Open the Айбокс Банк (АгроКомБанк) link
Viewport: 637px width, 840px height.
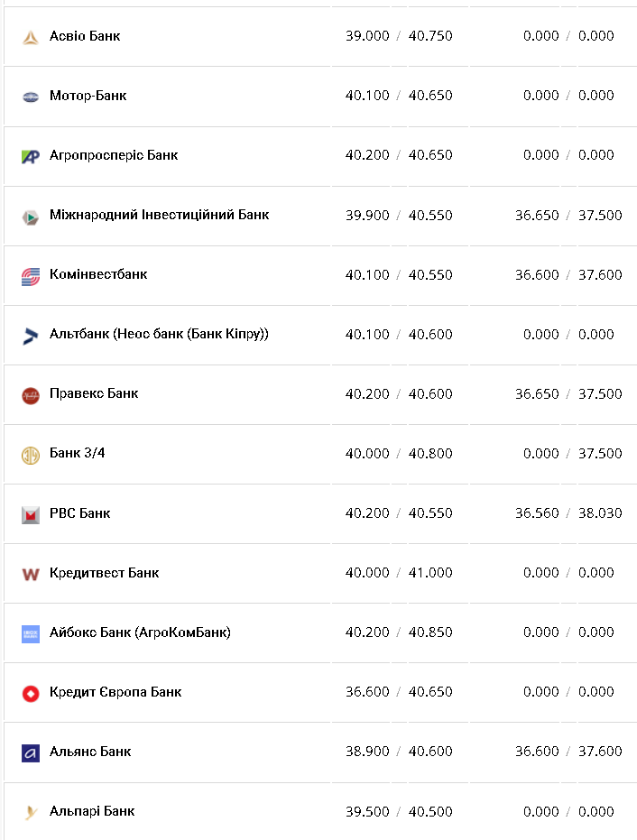tap(140, 632)
